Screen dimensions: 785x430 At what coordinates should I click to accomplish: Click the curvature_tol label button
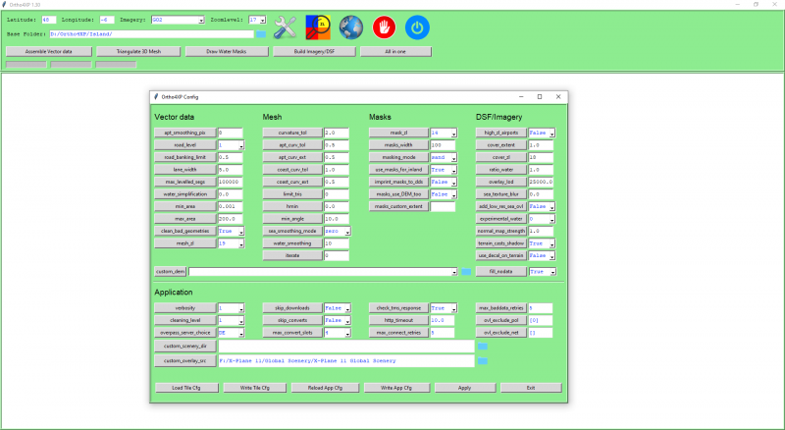click(292, 133)
